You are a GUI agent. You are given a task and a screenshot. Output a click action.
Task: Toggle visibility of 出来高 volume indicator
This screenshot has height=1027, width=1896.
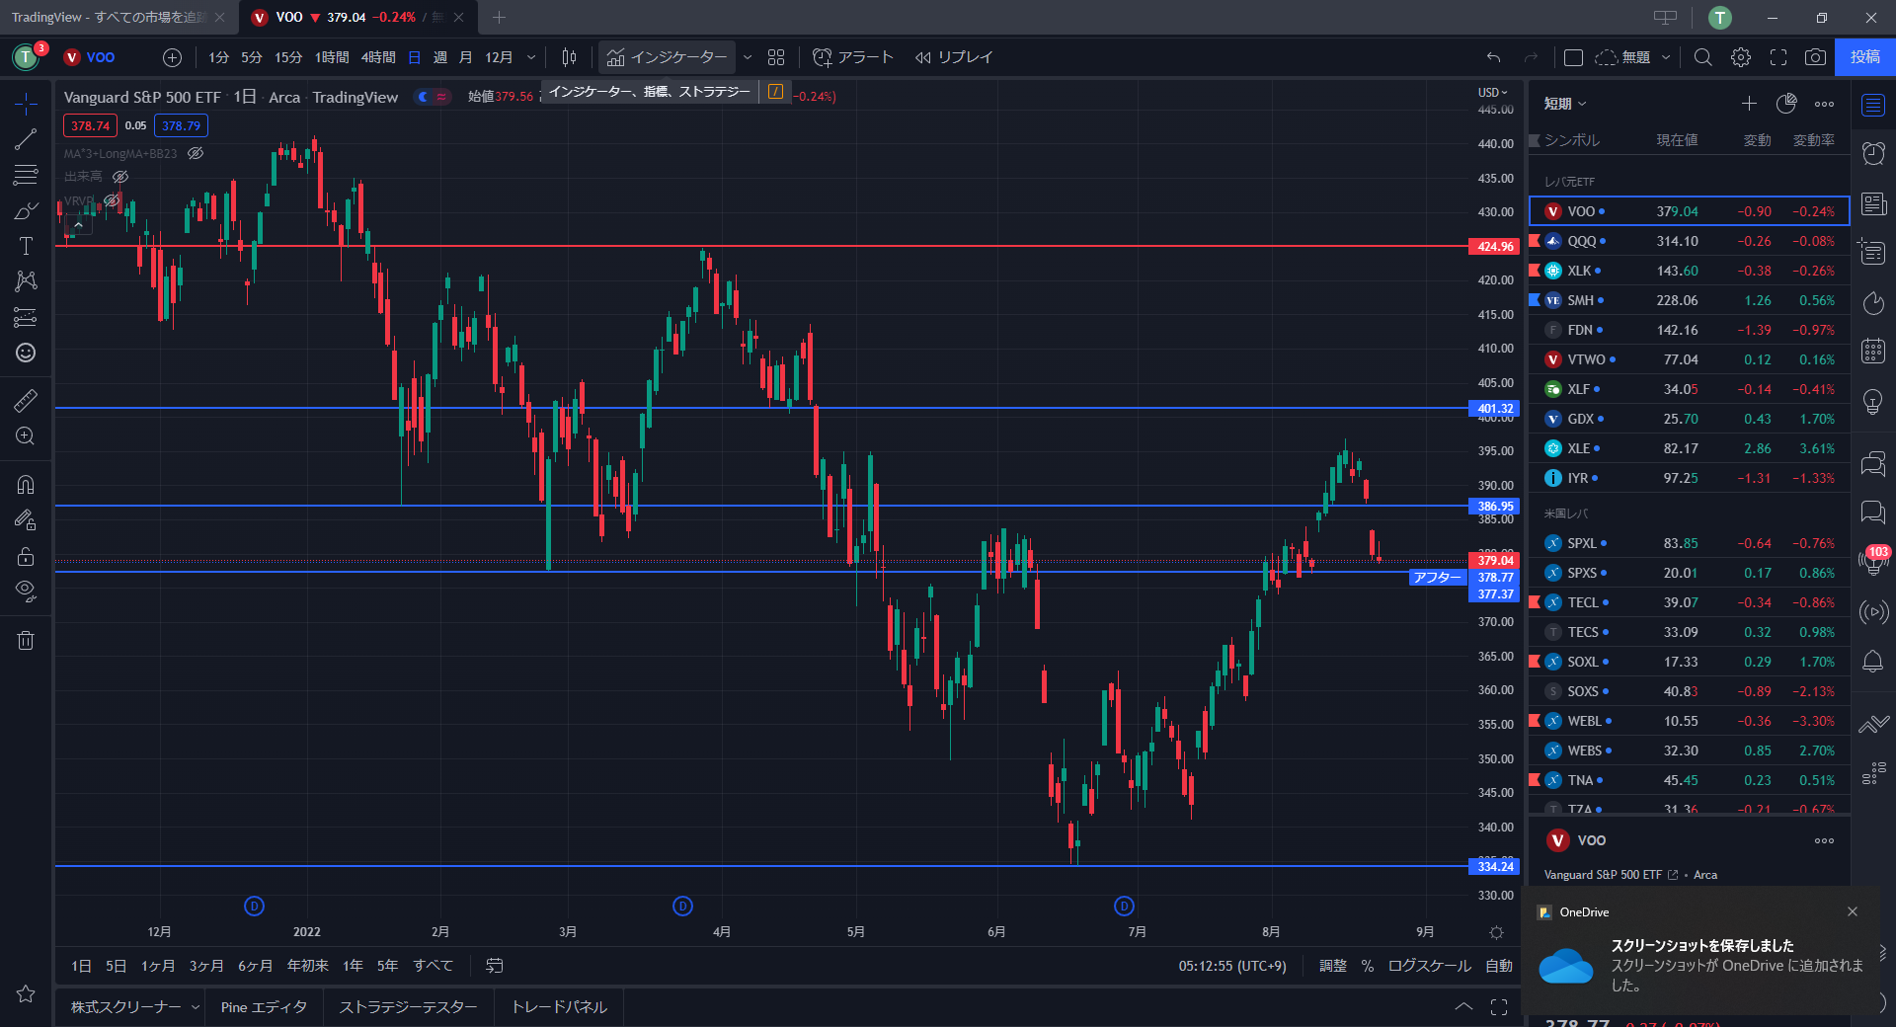point(120,177)
